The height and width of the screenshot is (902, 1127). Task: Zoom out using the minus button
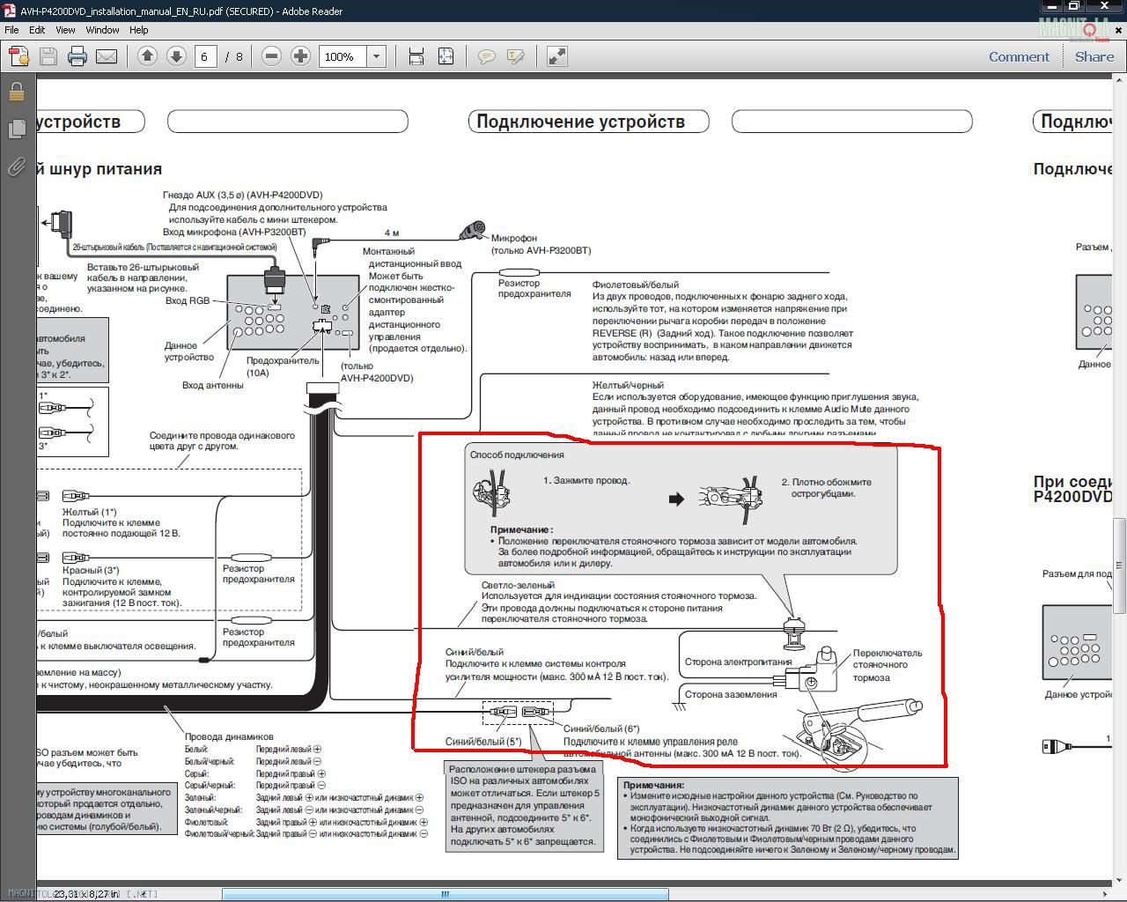[x=271, y=56]
